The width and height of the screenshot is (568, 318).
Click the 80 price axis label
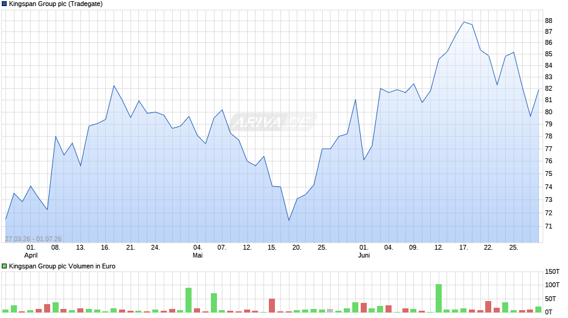coord(549,112)
